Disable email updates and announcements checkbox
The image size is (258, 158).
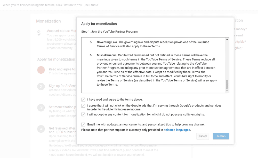pyautogui.click(x=83, y=124)
